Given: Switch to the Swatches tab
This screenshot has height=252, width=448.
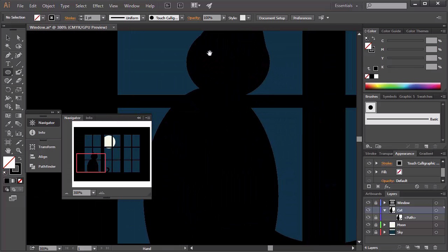Looking at the screenshot, I should tap(425, 96).
